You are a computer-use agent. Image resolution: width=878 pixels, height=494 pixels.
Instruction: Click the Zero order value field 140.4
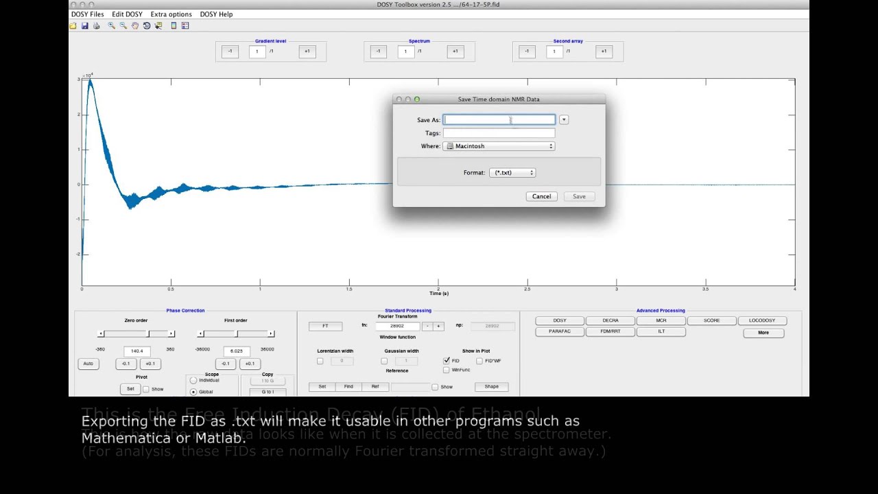137,351
